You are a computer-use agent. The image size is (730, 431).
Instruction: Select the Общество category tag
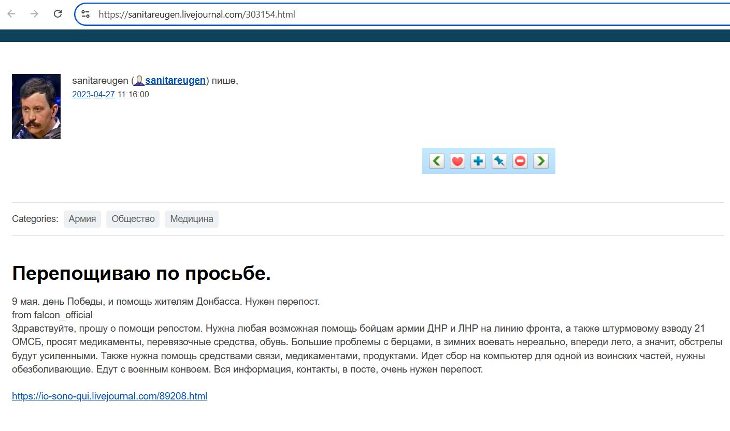(x=133, y=219)
